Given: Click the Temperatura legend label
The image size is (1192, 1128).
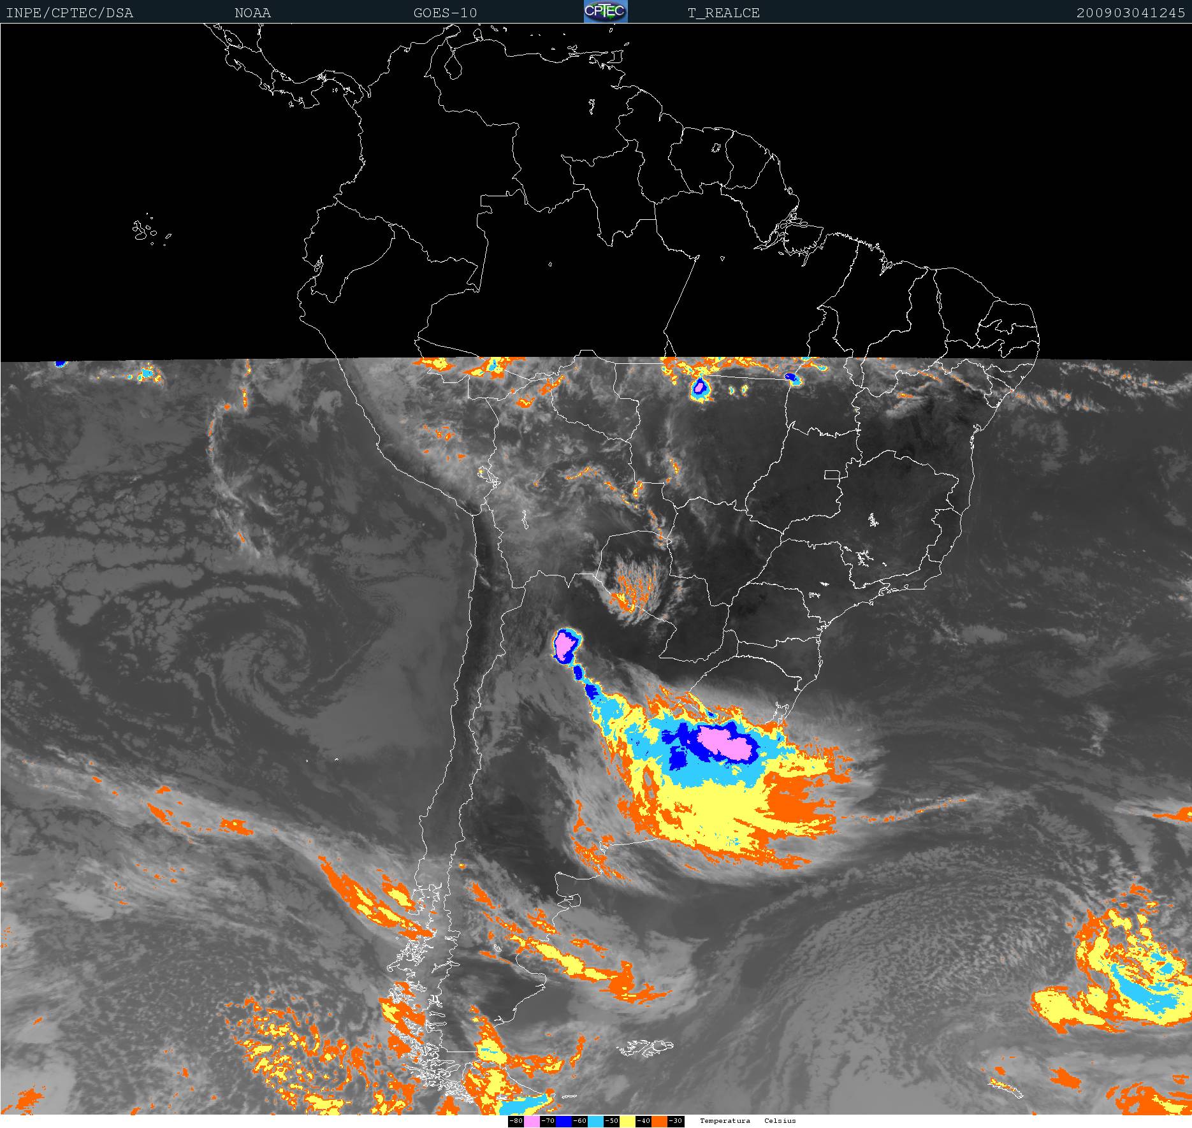Looking at the screenshot, I should coord(725,1120).
